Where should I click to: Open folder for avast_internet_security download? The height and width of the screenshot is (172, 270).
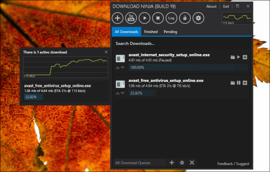tap(233, 57)
